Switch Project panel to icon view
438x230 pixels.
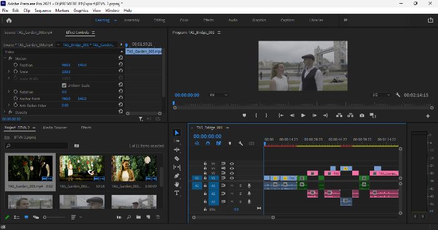pyautogui.click(x=26, y=217)
